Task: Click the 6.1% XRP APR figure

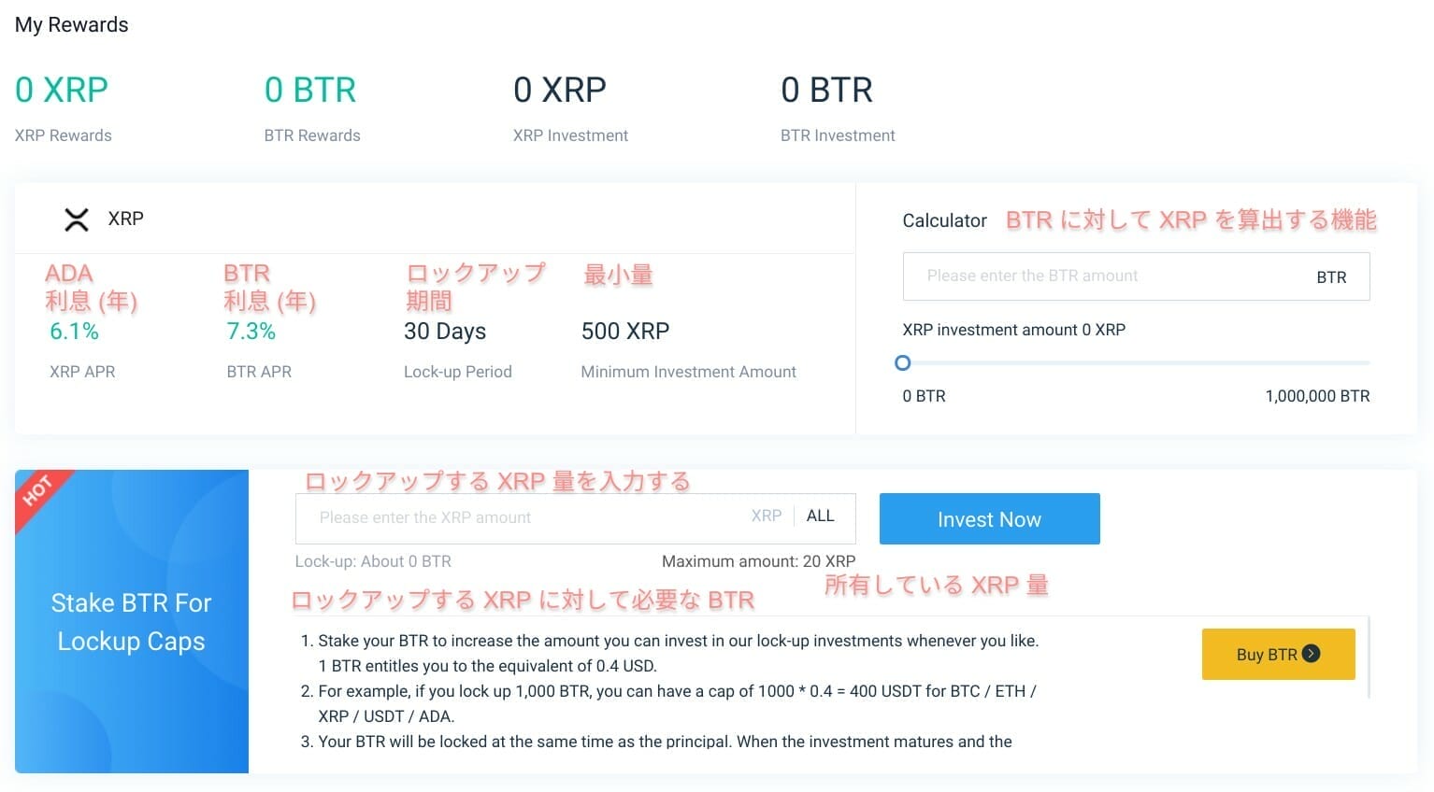Action: tap(74, 332)
